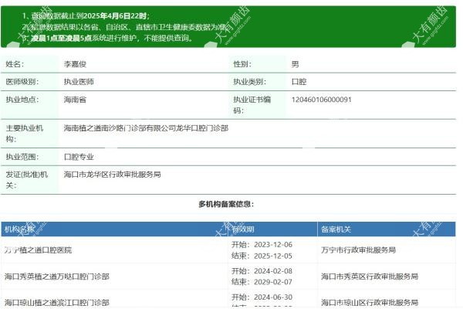Click the 多机构备案信息 heading

coord(226,204)
